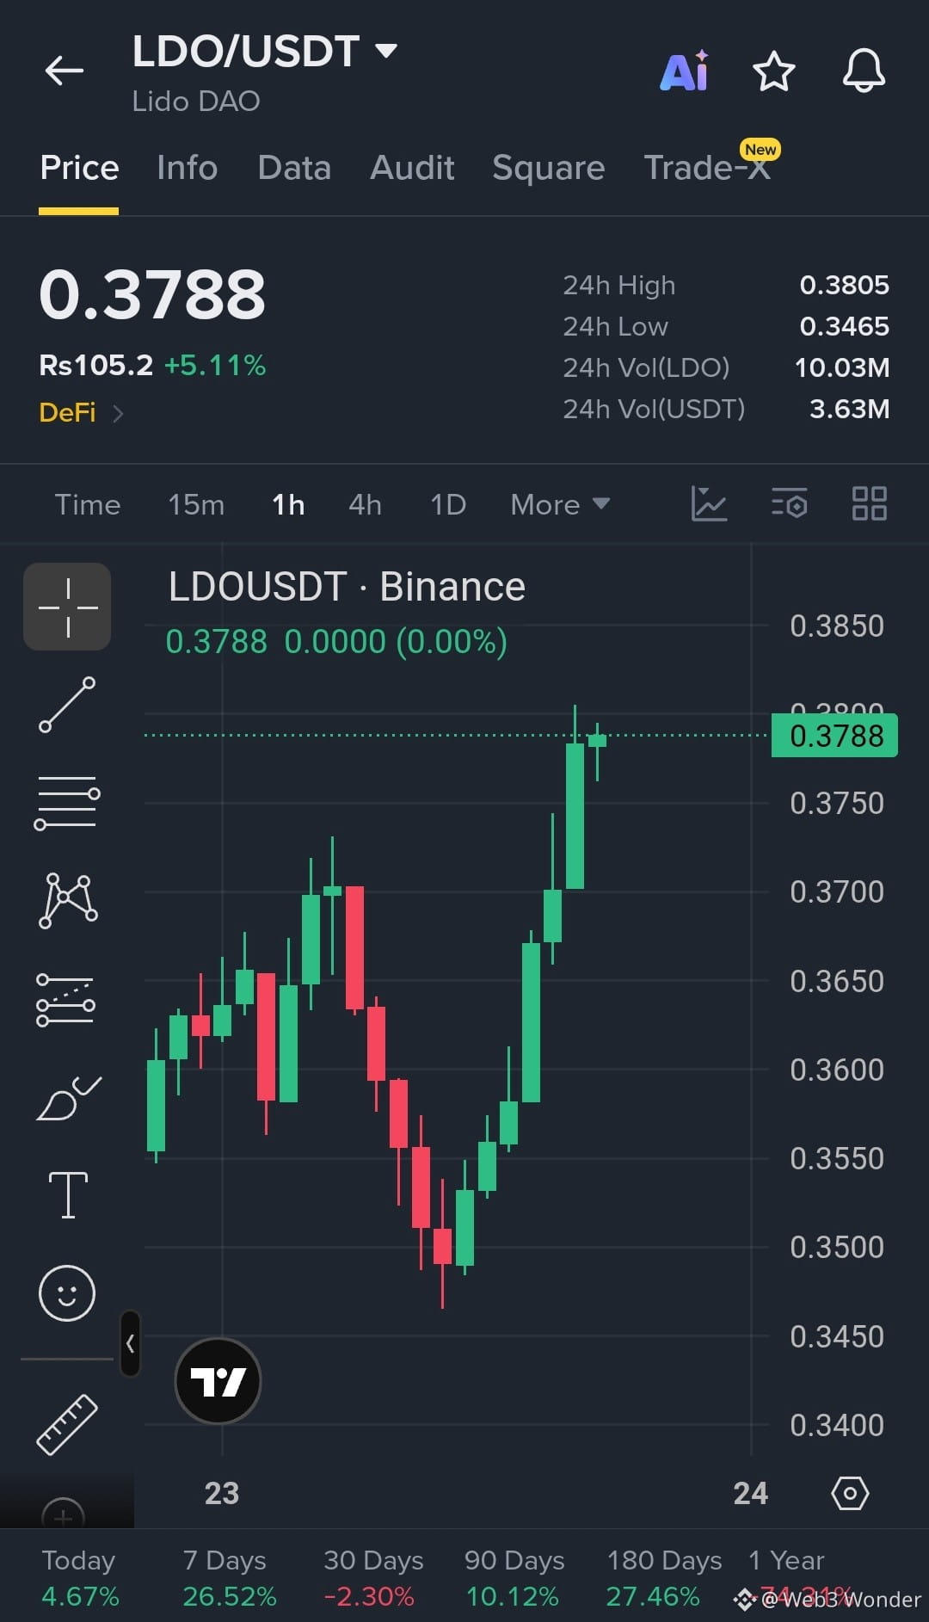Tap the +5.11% change percentage

[x=215, y=365]
